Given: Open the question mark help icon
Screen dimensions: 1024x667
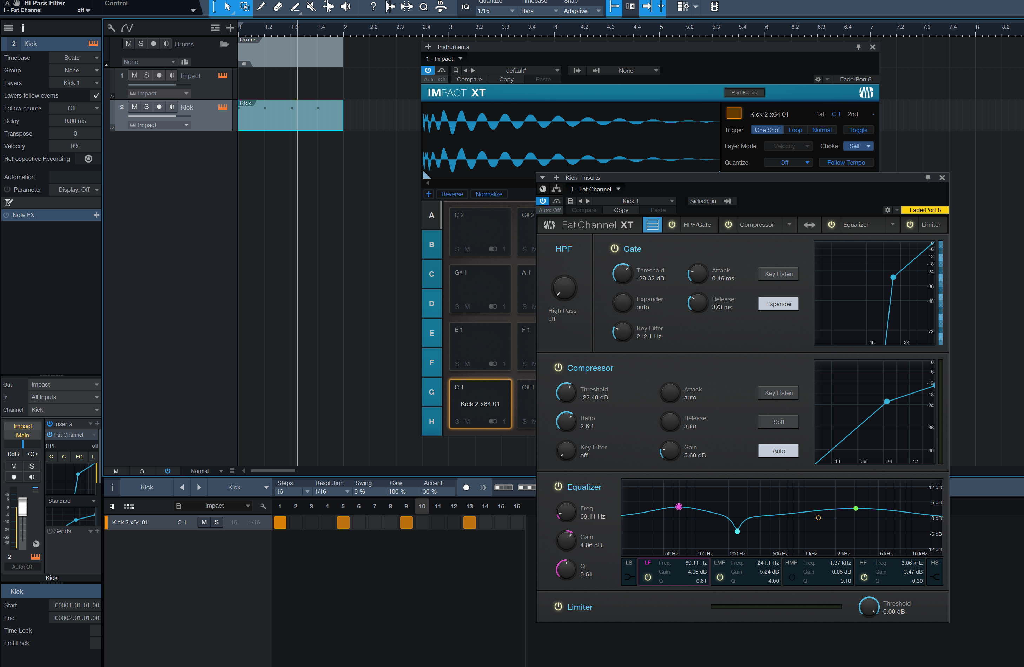Looking at the screenshot, I should pyautogui.click(x=373, y=6).
